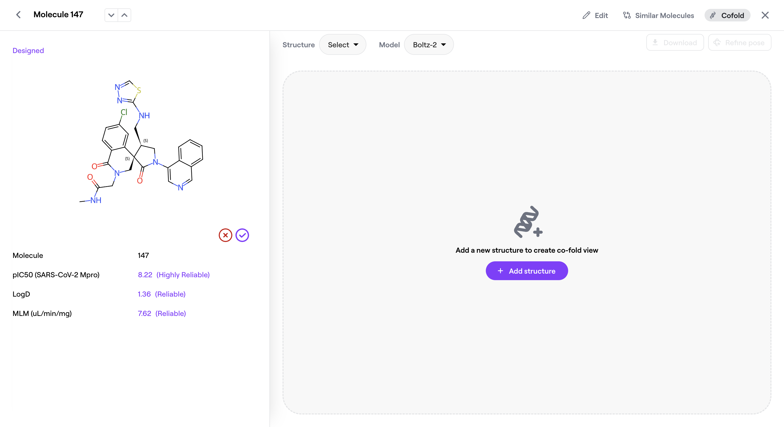Click the protein helix plus icon
The height and width of the screenshot is (427, 784).
tap(528, 222)
